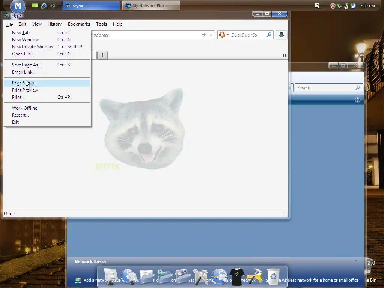Open the View menu
This screenshot has width=384, height=288.
(37, 24)
